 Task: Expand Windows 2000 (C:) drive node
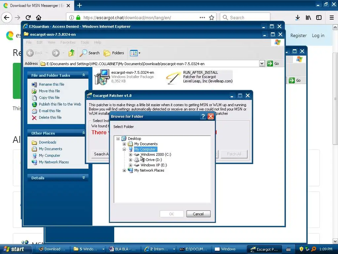[130, 155]
